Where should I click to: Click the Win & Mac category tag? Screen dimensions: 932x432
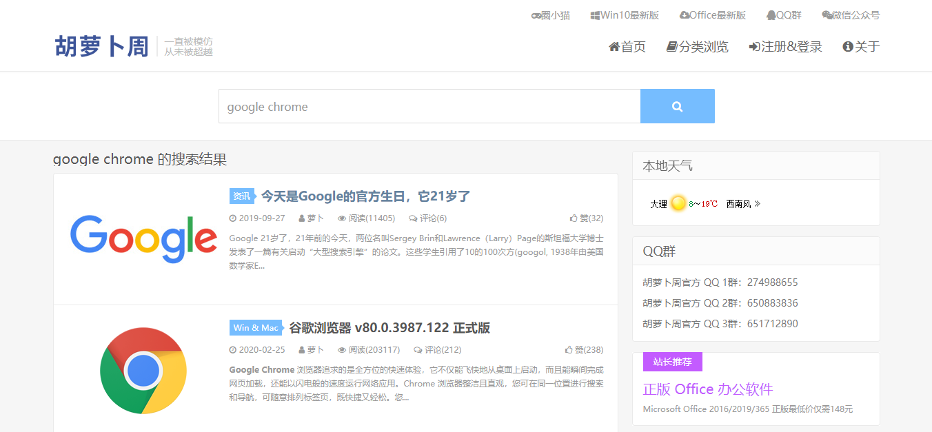pos(255,328)
